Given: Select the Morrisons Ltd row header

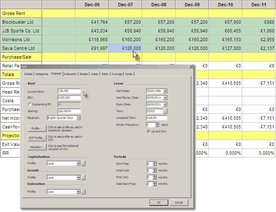Looking at the screenshot, I should (21, 39).
